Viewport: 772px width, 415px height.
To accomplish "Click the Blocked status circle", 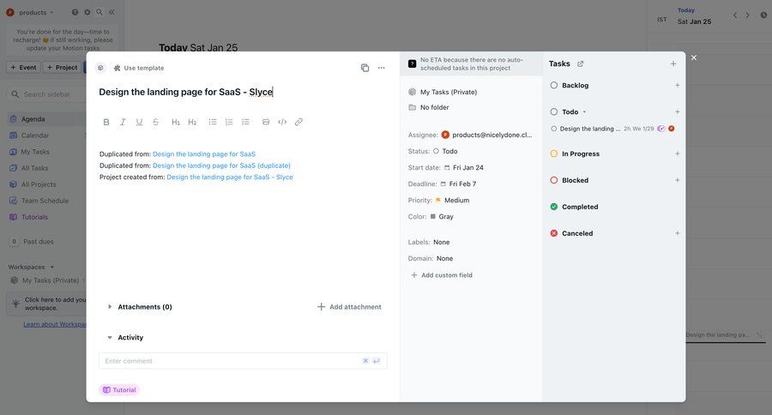I will tap(554, 180).
